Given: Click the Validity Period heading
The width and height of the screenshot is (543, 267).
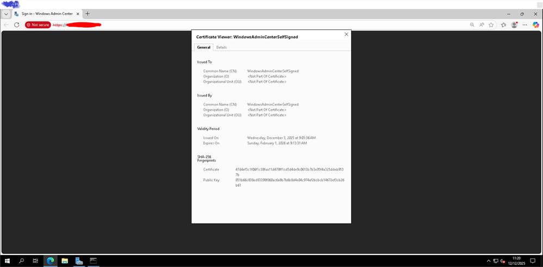Looking at the screenshot, I should coord(208,129).
